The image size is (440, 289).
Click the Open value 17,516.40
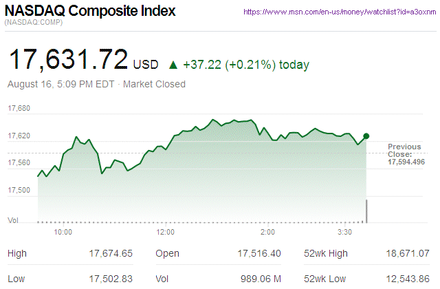point(258,254)
